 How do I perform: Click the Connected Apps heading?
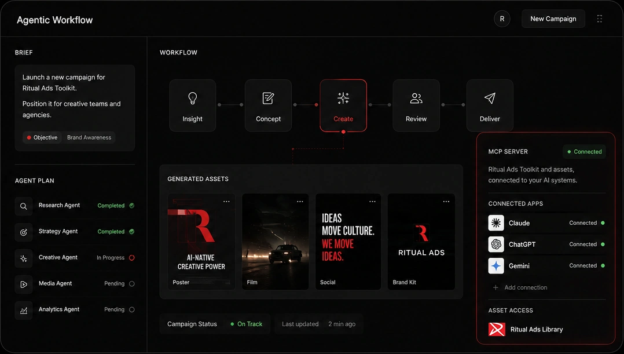[516, 203]
